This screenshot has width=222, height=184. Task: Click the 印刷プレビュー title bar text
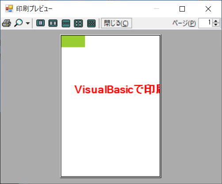pyautogui.click(x=34, y=9)
